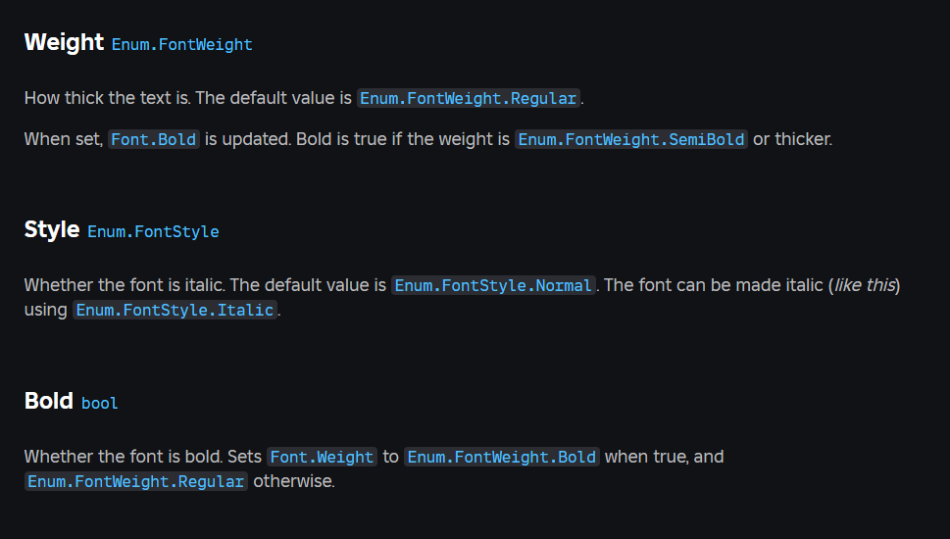Click the Weight section heading

[64, 43]
